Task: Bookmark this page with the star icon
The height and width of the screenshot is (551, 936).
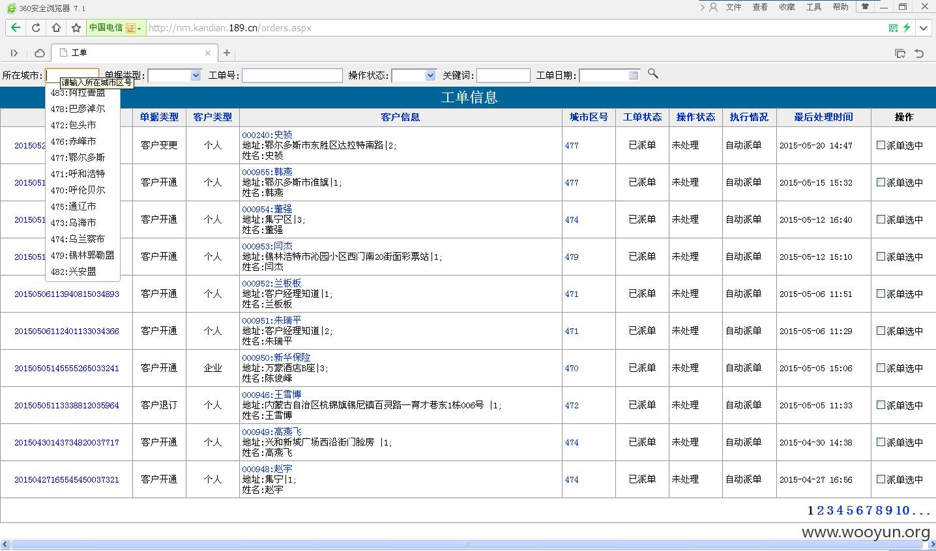Action: coord(76,27)
